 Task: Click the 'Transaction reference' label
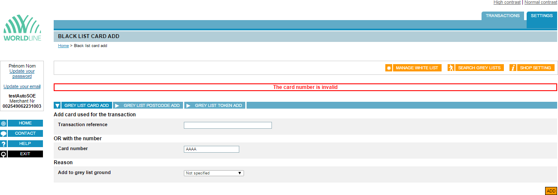[x=82, y=125]
